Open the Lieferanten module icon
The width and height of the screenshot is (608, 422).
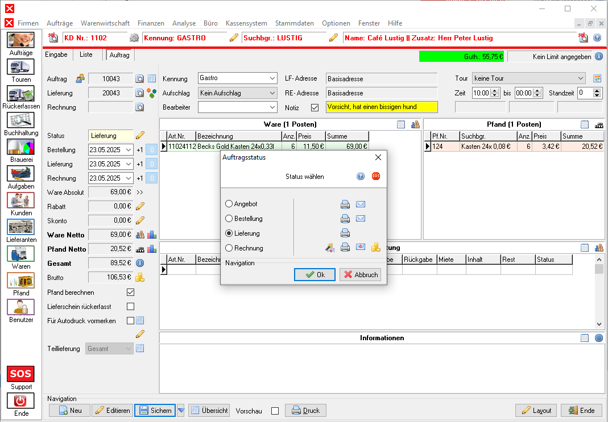coord(21,227)
